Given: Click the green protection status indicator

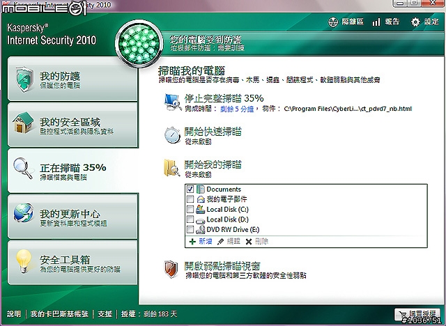Looking at the screenshot, I should click(x=139, y=42).
